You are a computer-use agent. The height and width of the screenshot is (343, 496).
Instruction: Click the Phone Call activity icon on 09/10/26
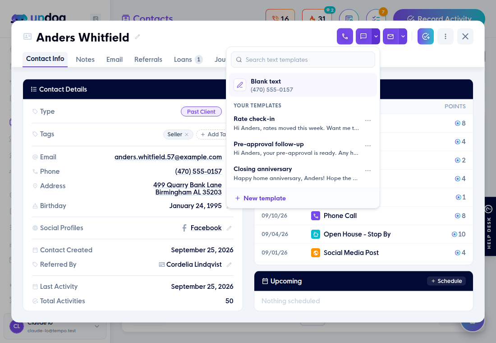coord(315,216)
